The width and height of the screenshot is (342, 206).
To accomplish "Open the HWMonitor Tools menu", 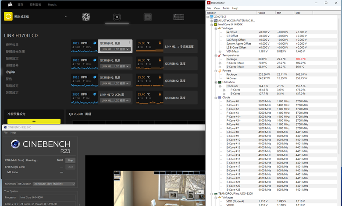I will tap(226, 8).
